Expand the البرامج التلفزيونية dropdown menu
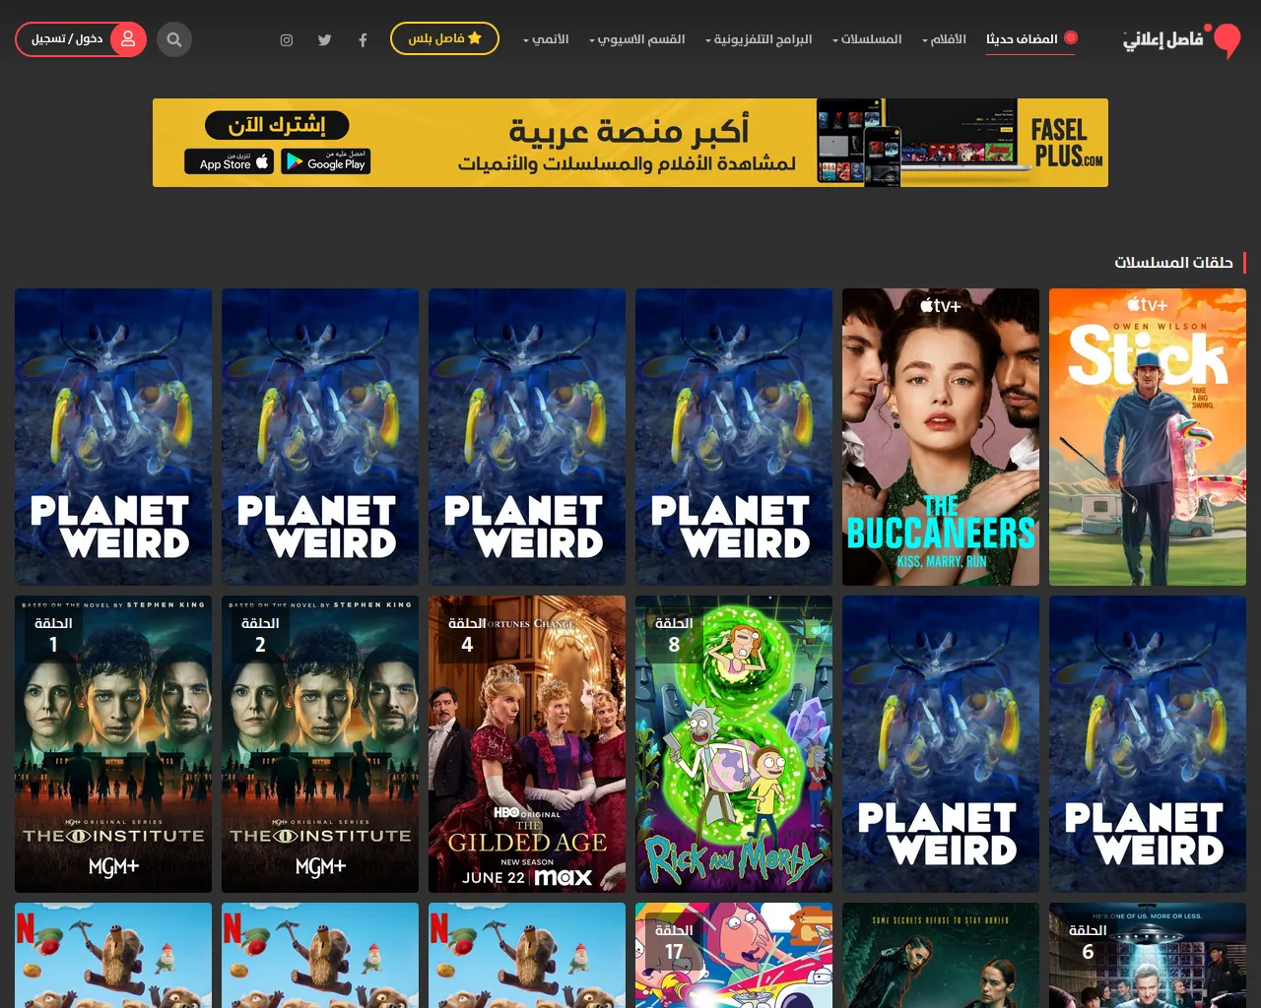Image resolution: width=1261 pixels, height=1008 pixels. pos(759,39)
